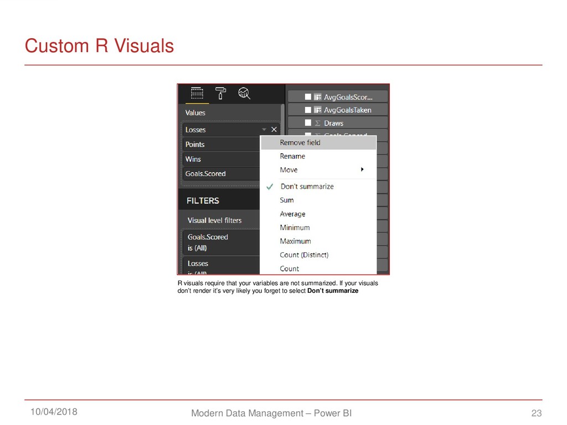Click AvgGoalsTaken measure icon
Viewport: 567px width, 425px height.
point(317,110)
